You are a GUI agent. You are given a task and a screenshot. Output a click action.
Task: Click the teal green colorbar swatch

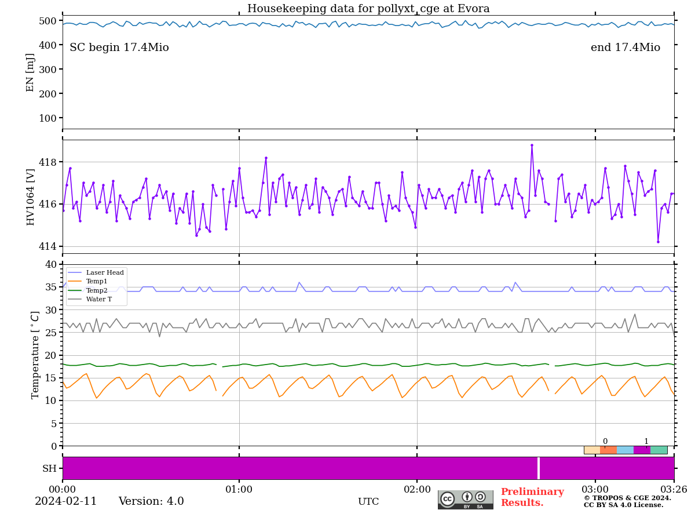pyautogui.click(x=659, y=450)
